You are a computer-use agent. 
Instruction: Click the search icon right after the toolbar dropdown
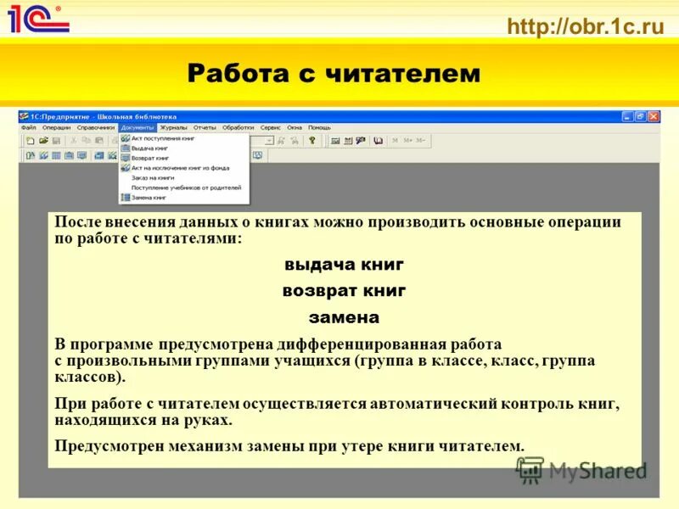(282, 141)
